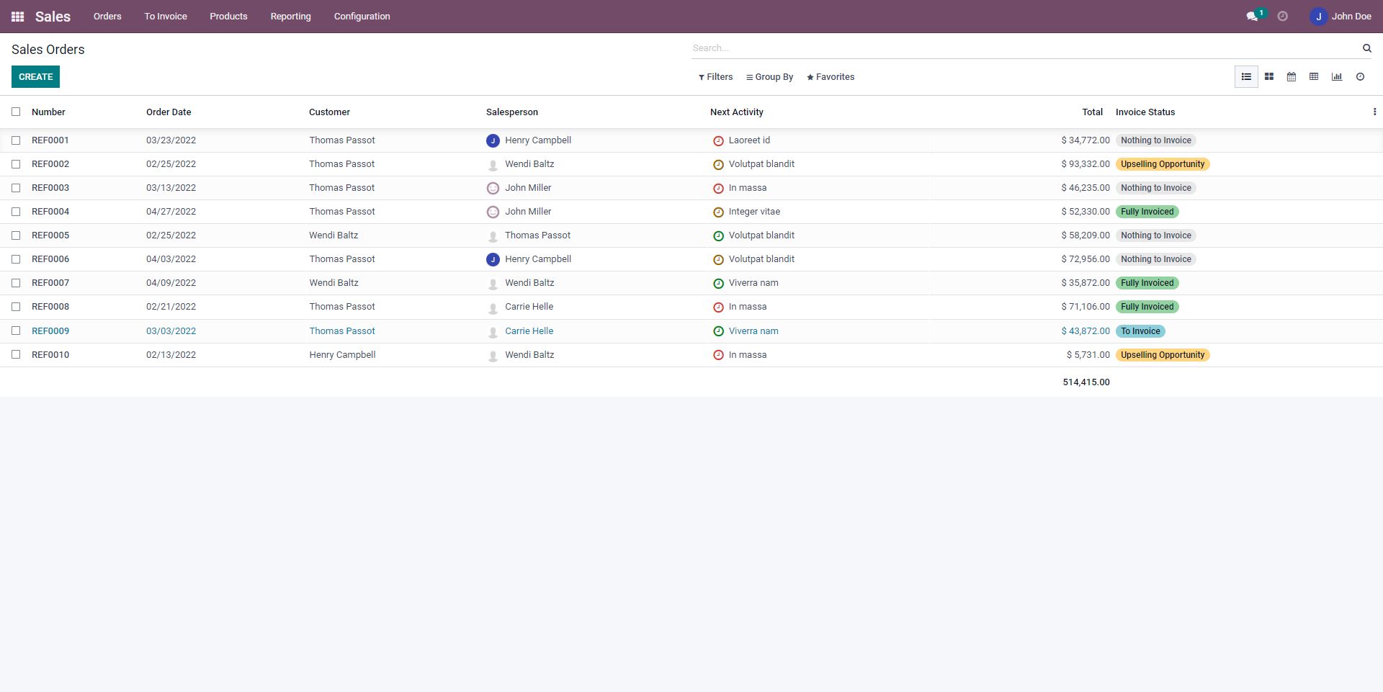Open the apps grid menu icon
The height and width of the screenshot is (692, 1383).
[x=17, y=17]
